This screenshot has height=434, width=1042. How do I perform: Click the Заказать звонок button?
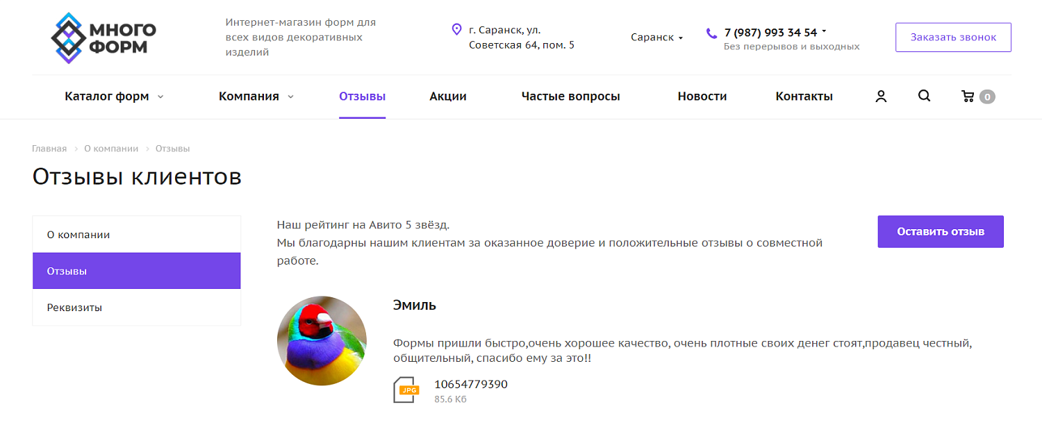click(952, 37)
